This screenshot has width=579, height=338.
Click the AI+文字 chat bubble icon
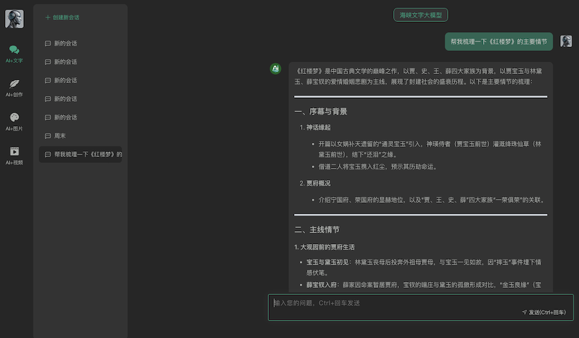[14, 50]
